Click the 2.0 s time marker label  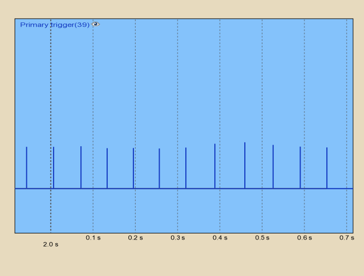(51, 244)
